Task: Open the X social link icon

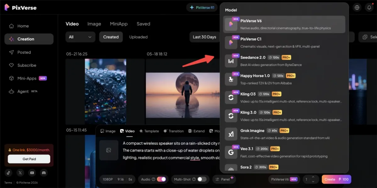Action: 21,173
